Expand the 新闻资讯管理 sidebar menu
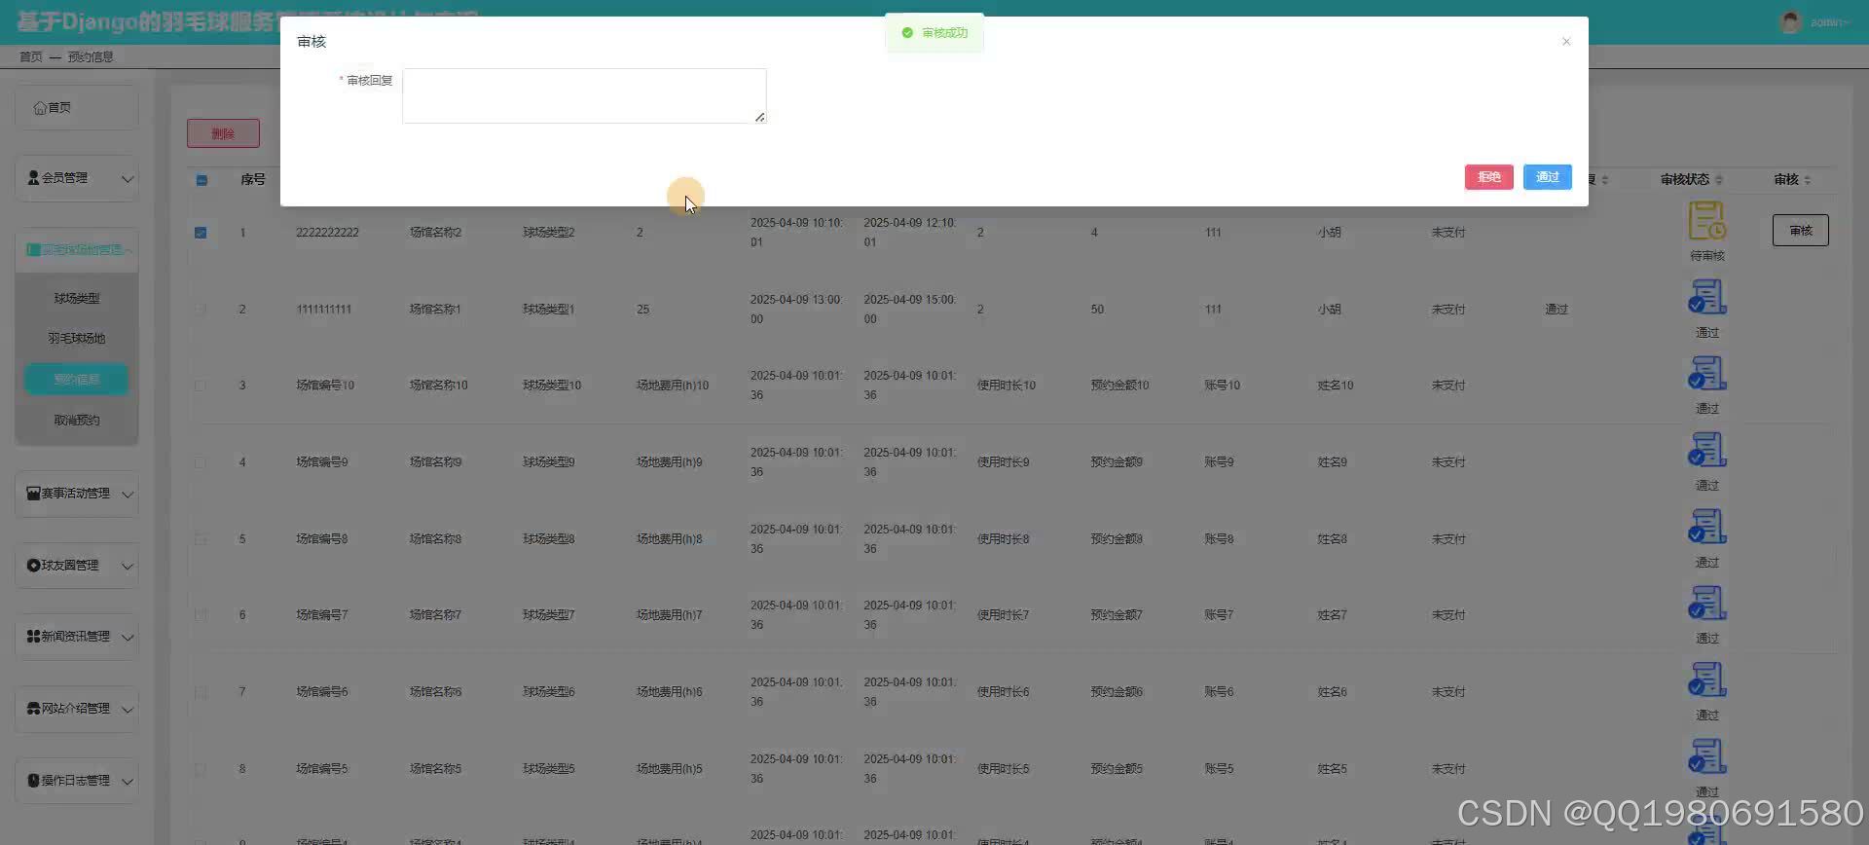 [77, 637]
